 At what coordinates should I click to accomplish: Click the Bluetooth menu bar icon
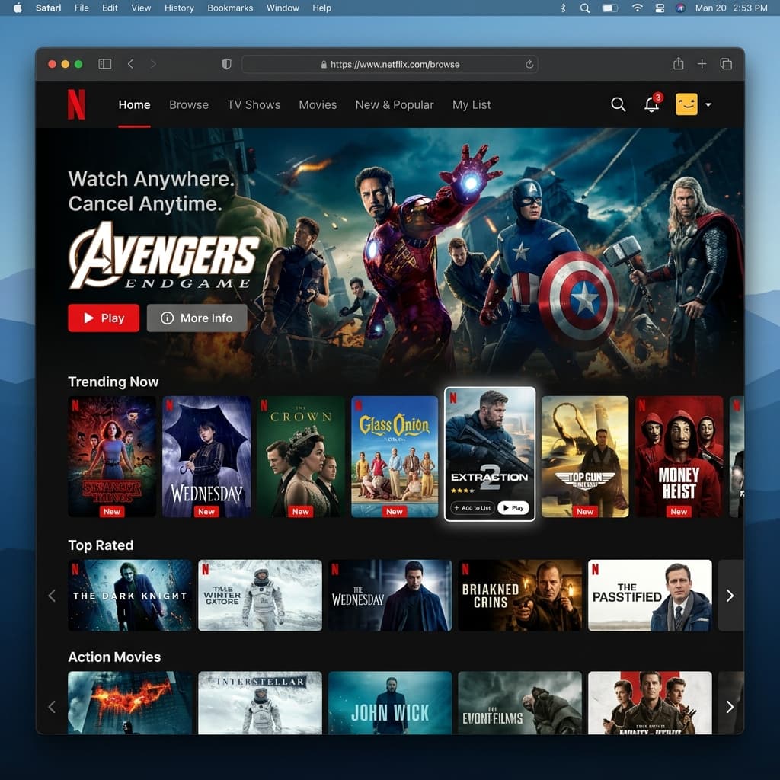(563, 8)
